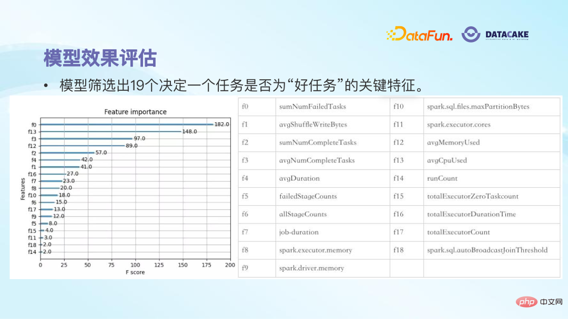568x319 pixels.
Task: Click the 182.0 bar value for f0
Action: (222, 124)
